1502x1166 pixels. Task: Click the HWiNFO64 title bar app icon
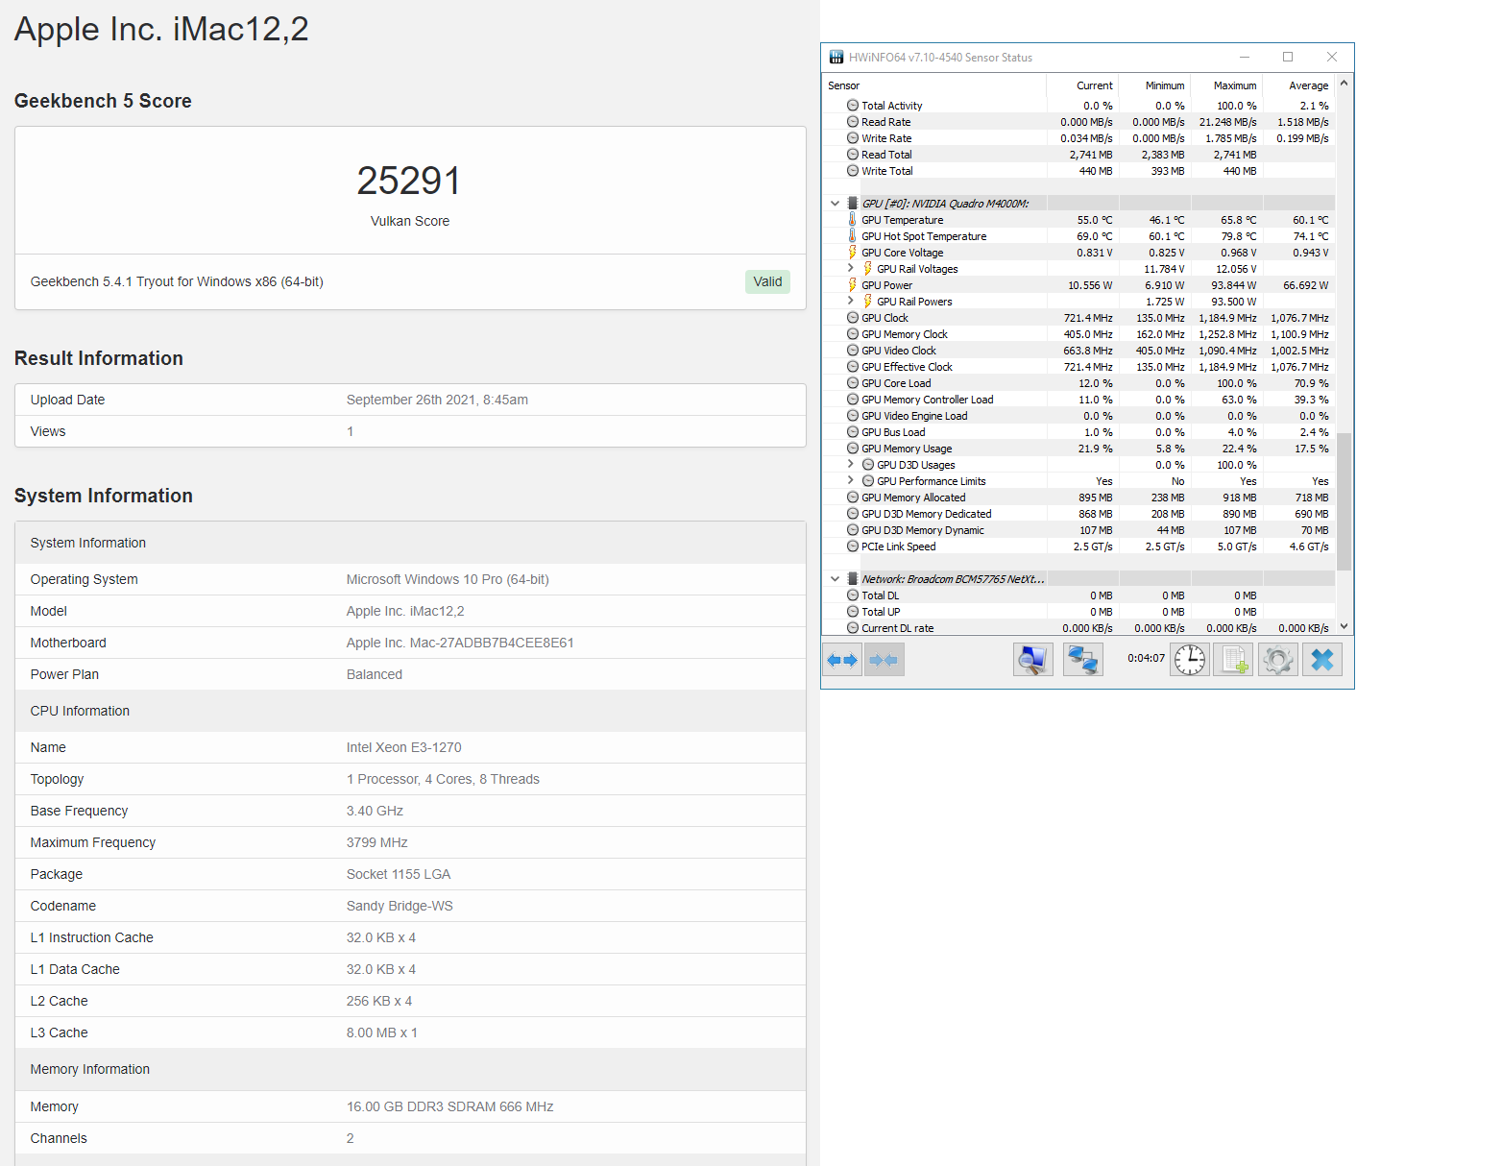tap(836, 58)
